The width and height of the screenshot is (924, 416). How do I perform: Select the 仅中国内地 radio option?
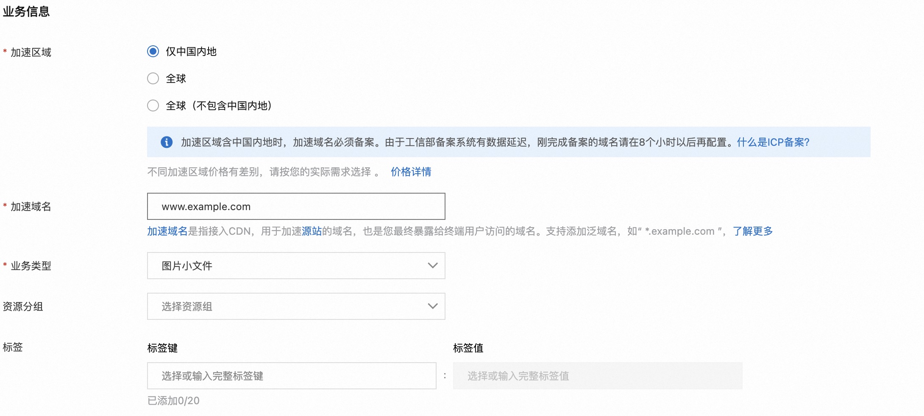pos(153,51)
